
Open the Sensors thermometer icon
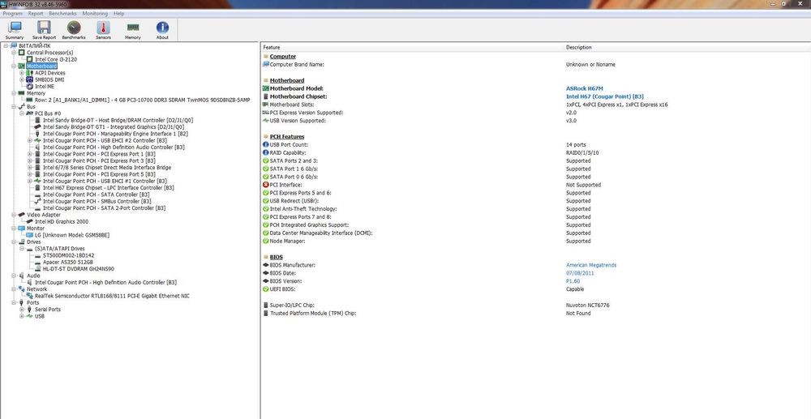point(104,28)
